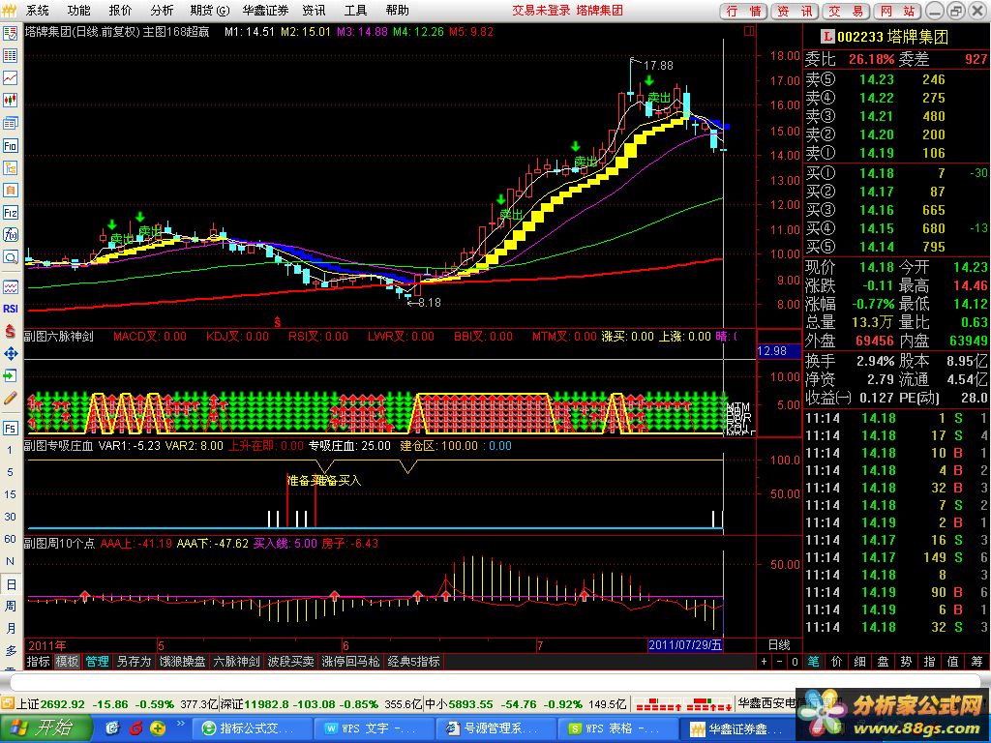Viewport: 991px width, 743px height.
Task: Select the 六脉神剑 template tab
Action: point(236,662)
